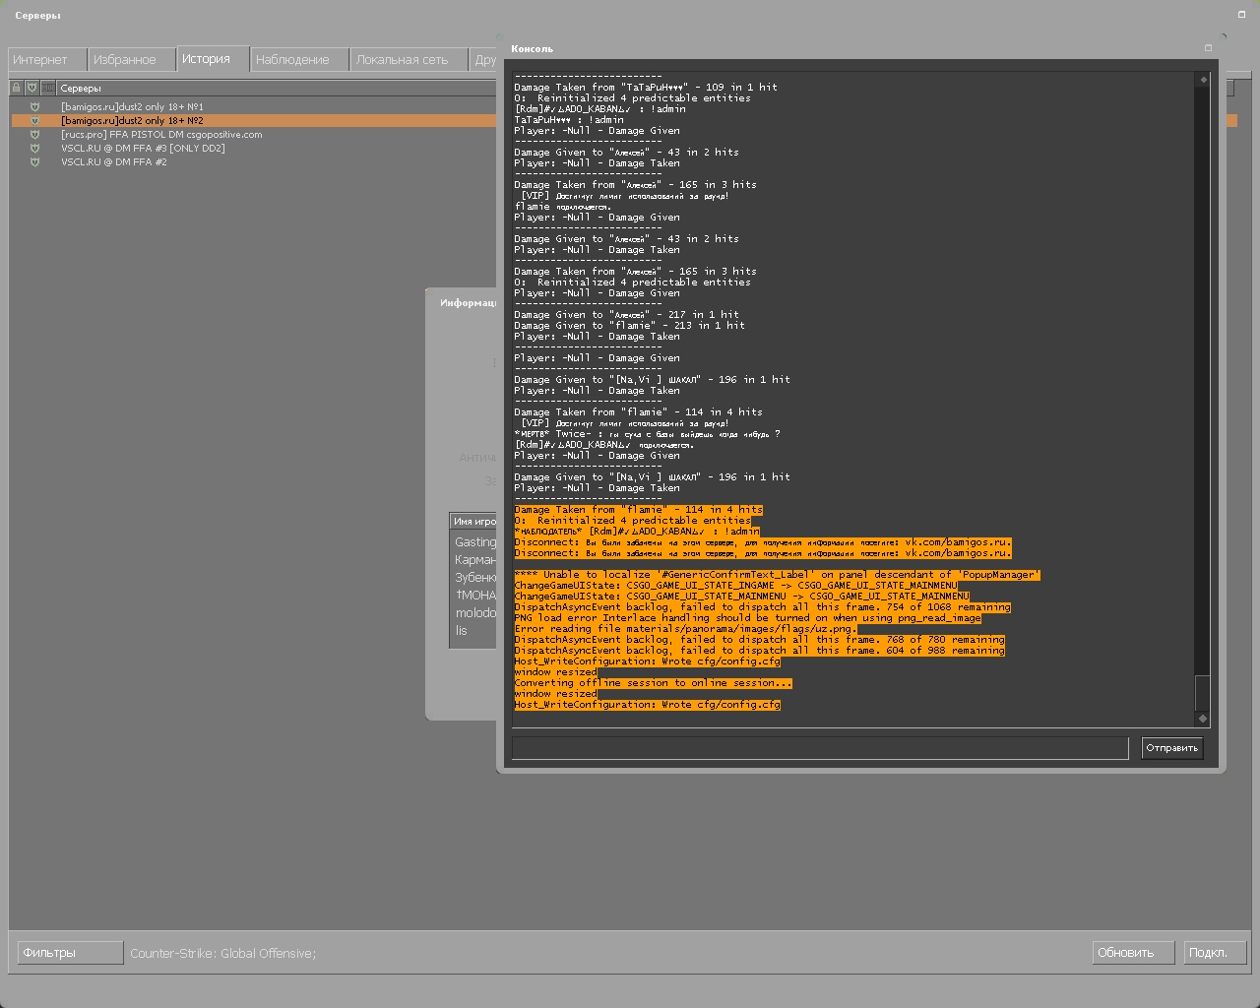1260x1008 pixels.
Task: Click the console window's top-right corner icon
Action: point(1208,47)
